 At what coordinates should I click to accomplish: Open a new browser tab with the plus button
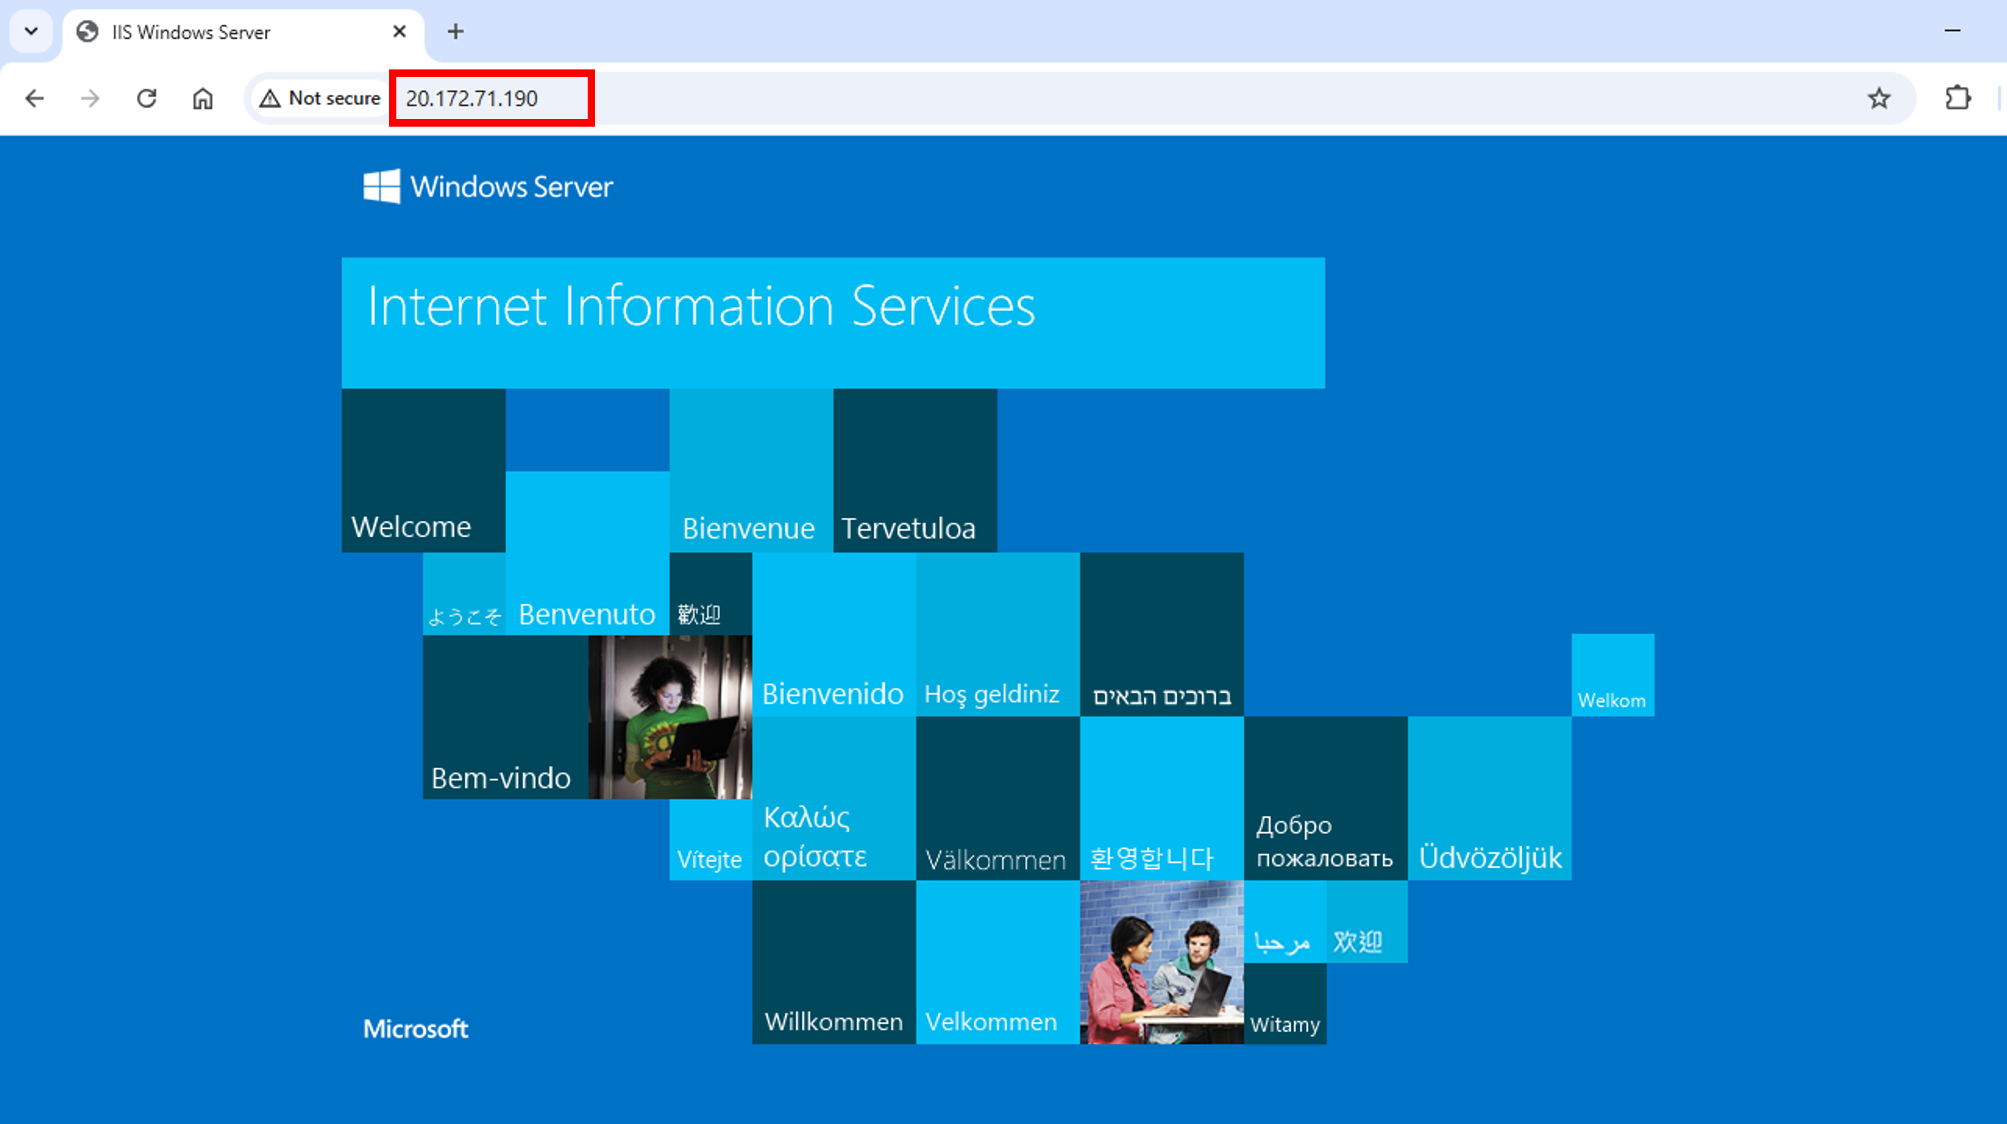[x=456, y=31]
